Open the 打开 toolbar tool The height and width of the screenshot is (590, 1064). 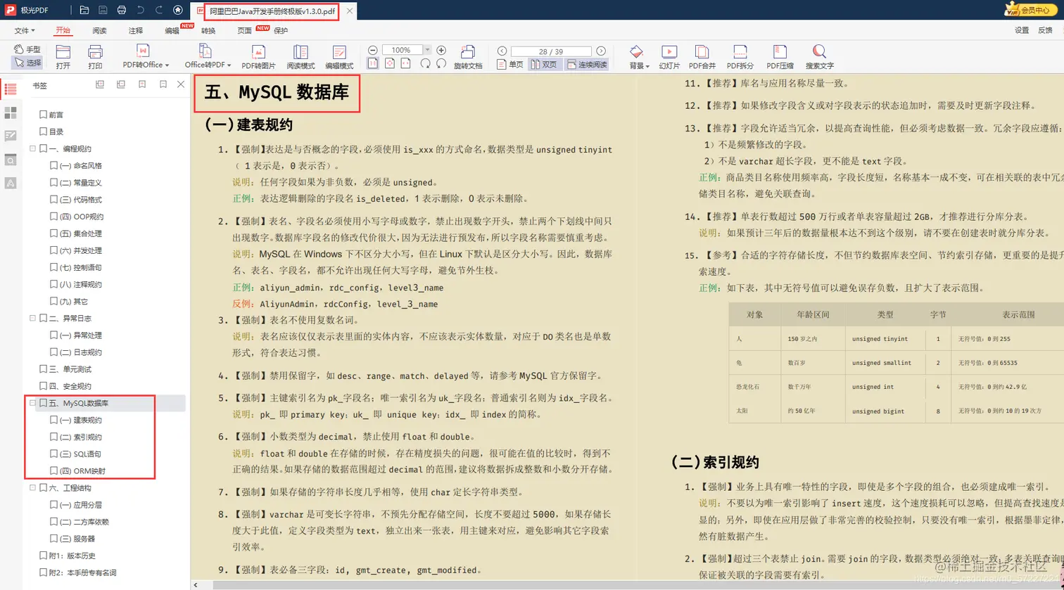point(63,57)
